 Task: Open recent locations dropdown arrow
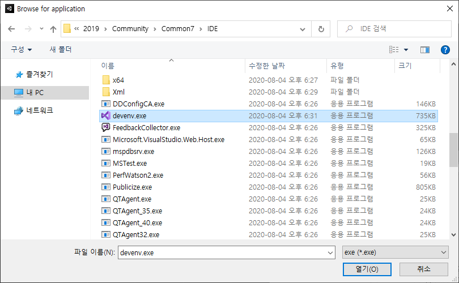pos(41,29)
